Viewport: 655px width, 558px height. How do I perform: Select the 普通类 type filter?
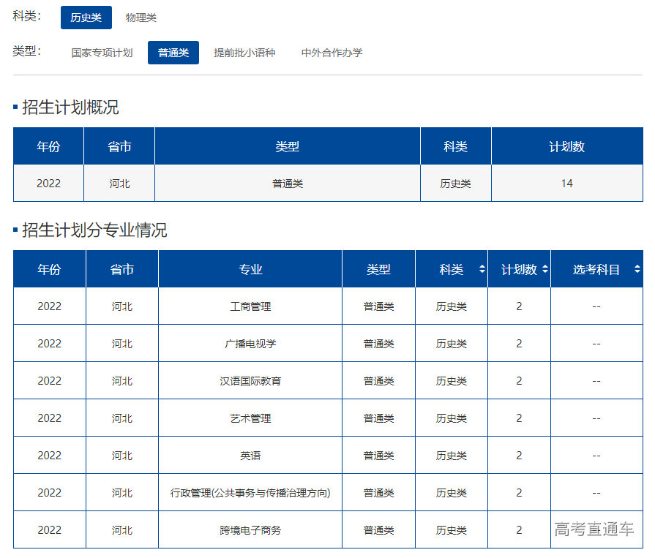point(173,52)
